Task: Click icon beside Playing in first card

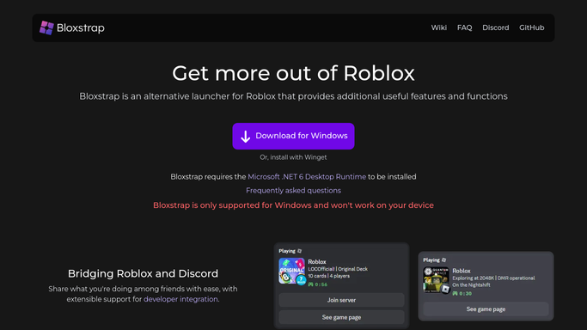Action: click(x=299, y=251)
